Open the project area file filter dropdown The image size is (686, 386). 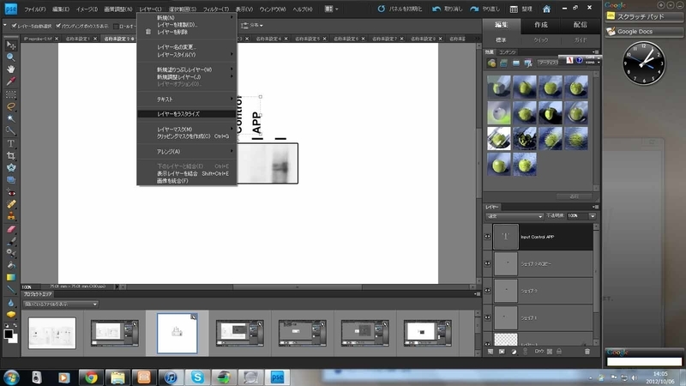click(61, 305)
